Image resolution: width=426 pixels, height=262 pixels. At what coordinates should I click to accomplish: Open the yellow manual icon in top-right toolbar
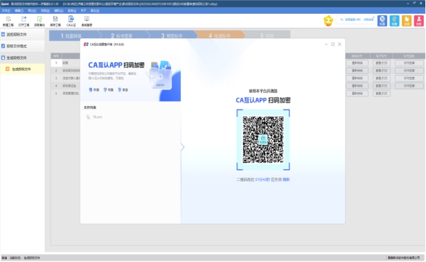click(x=407, y=21)
